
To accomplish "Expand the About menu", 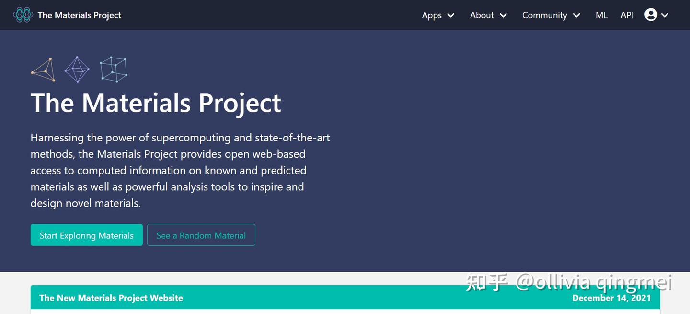I will pyautogui.click(x=482, y=15).
